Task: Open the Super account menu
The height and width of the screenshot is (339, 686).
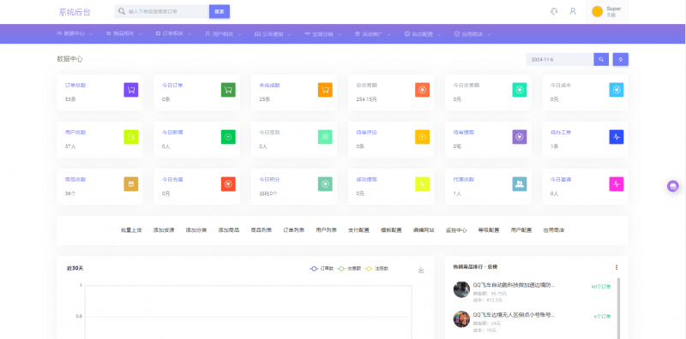Action: click(x=607, y=11)
